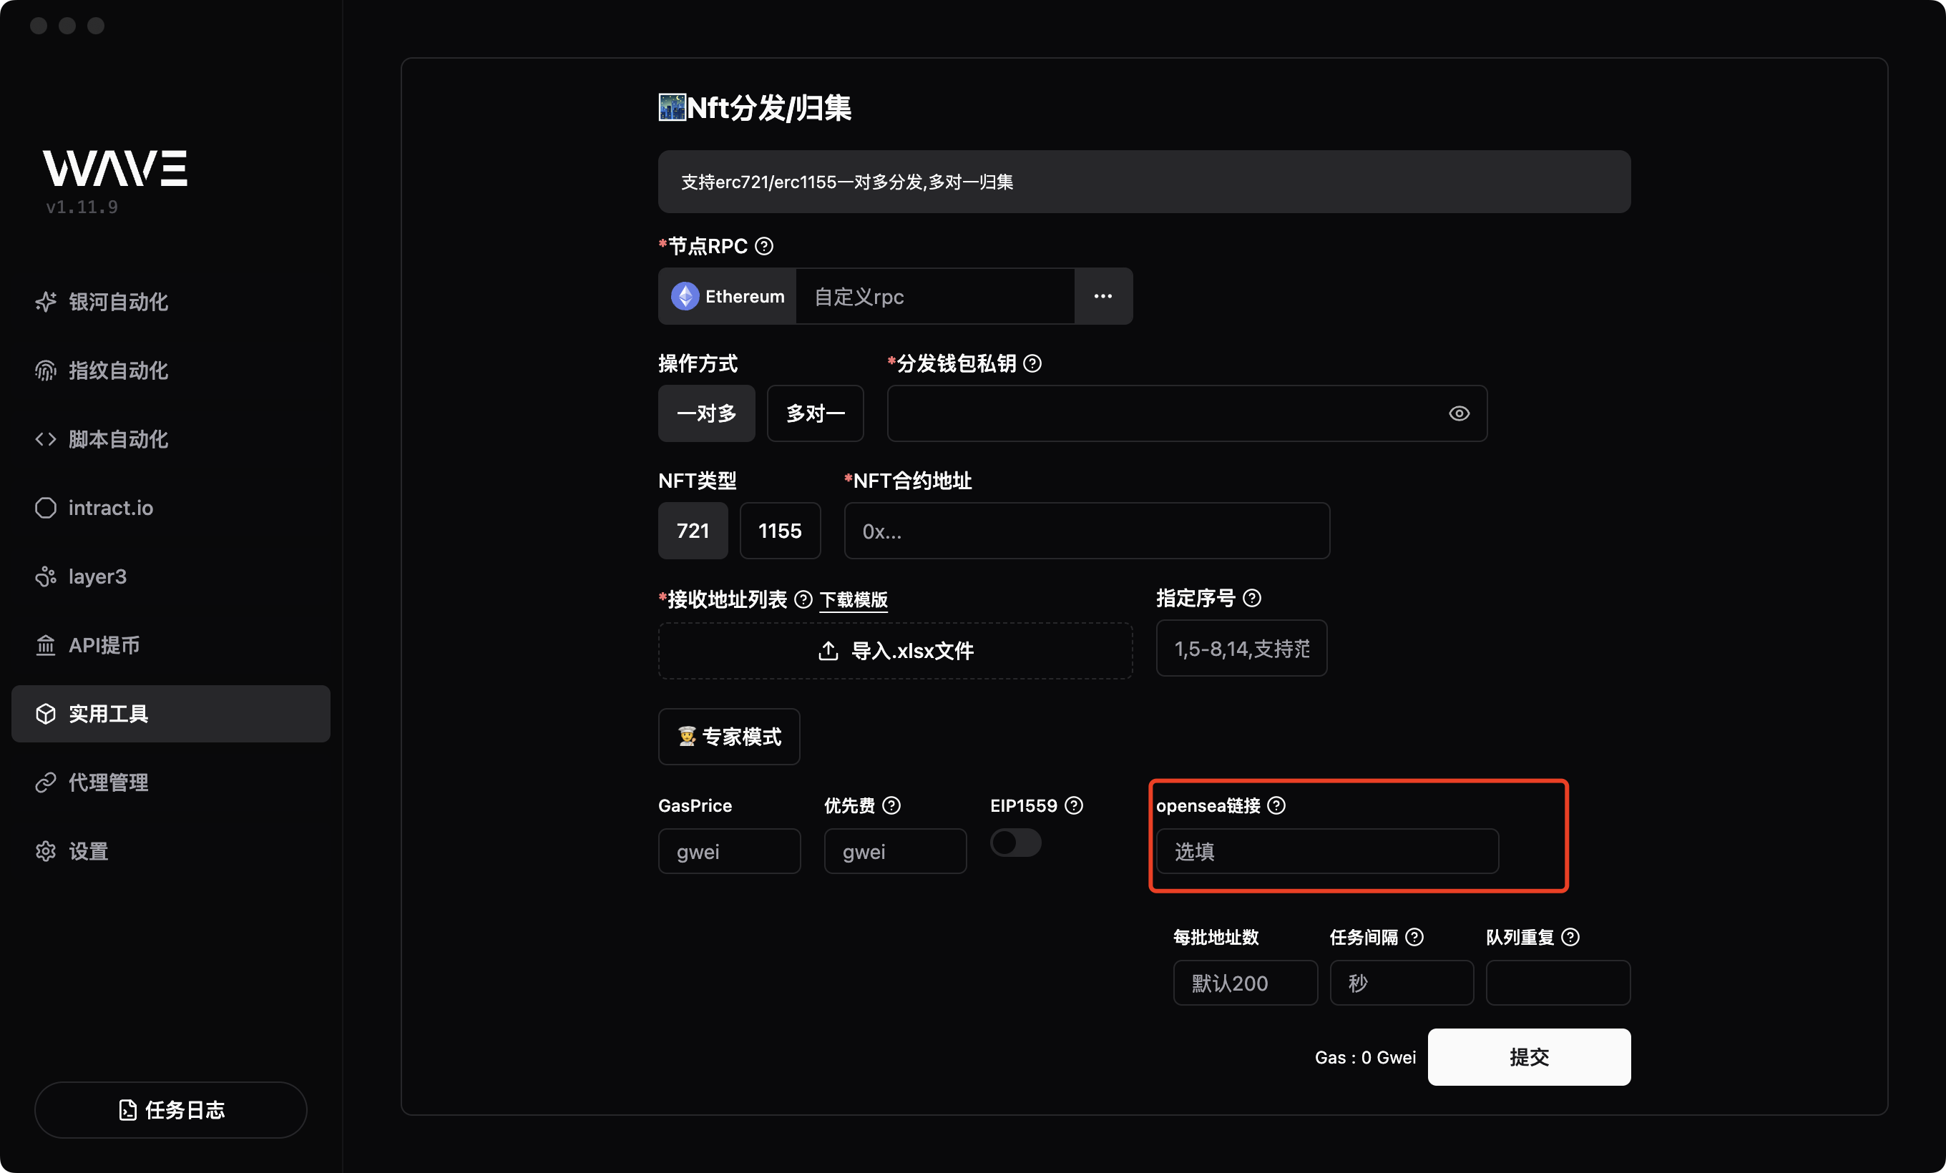Click the NFT合约地址 input field

tap(1086, 531)
